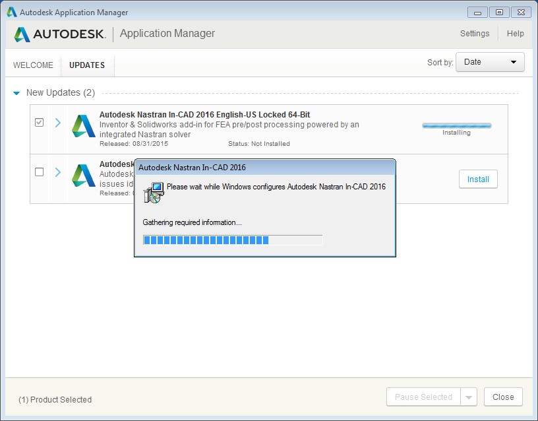Click the Windows configuring progress bar
Image resolution: width=538 pixels, height=421 pixels.
[233, 240]
